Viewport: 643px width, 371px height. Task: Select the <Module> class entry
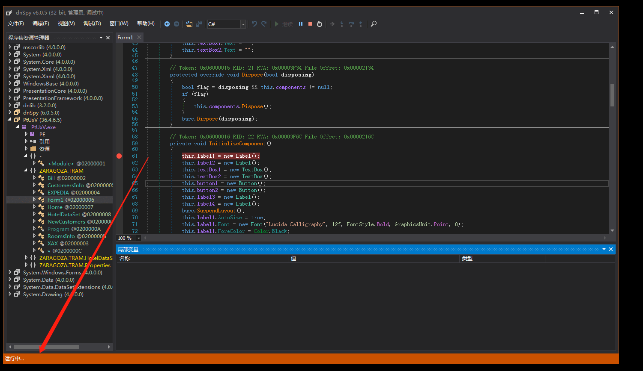[76, 163]
